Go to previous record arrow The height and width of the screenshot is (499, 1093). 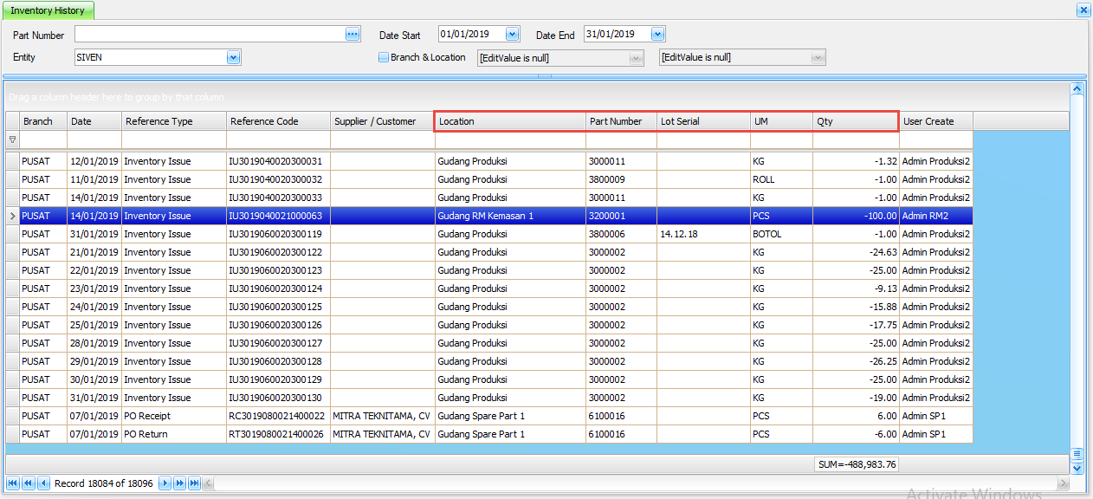tap(43, 483)
